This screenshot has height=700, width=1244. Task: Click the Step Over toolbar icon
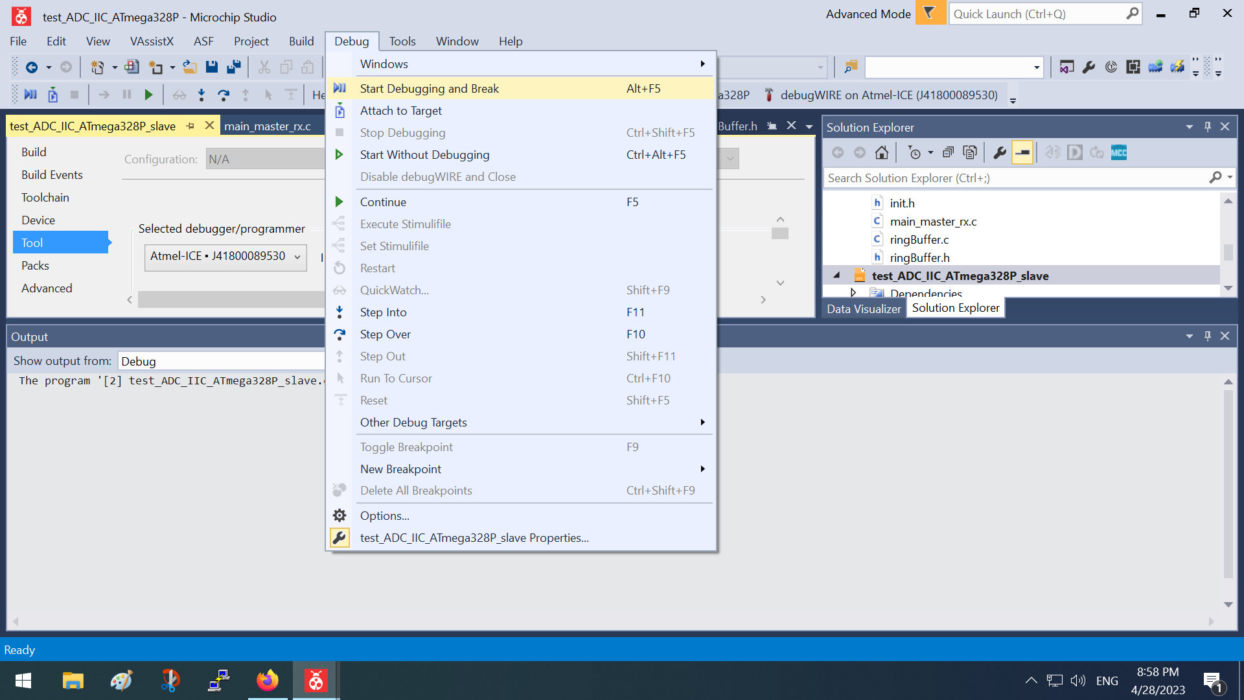(x=224, y=95)
